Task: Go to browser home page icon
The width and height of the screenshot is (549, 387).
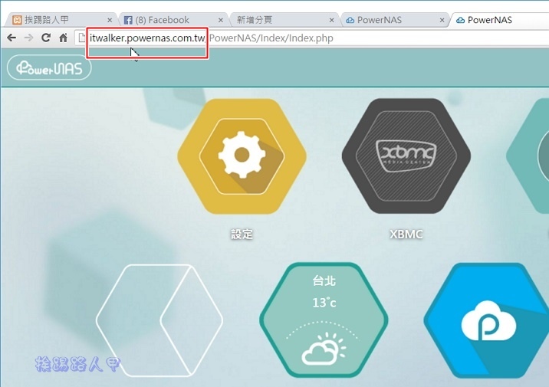Action: 64,38
